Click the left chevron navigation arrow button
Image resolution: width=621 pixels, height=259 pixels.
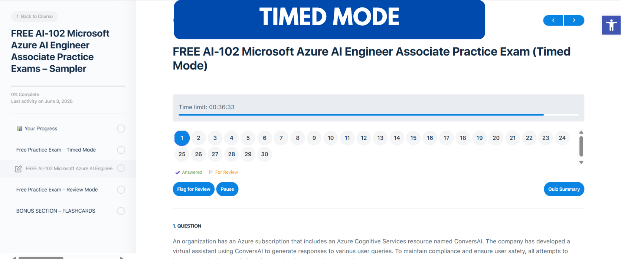tap(553, 20)
